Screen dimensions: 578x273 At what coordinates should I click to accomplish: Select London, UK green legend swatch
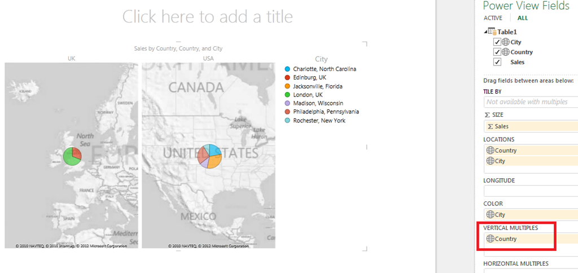coord(287,95)
